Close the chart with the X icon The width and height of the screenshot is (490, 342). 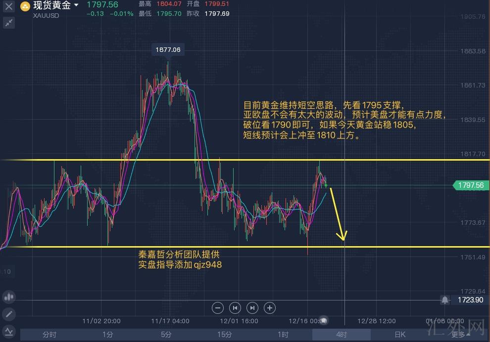tap(9, 6)
